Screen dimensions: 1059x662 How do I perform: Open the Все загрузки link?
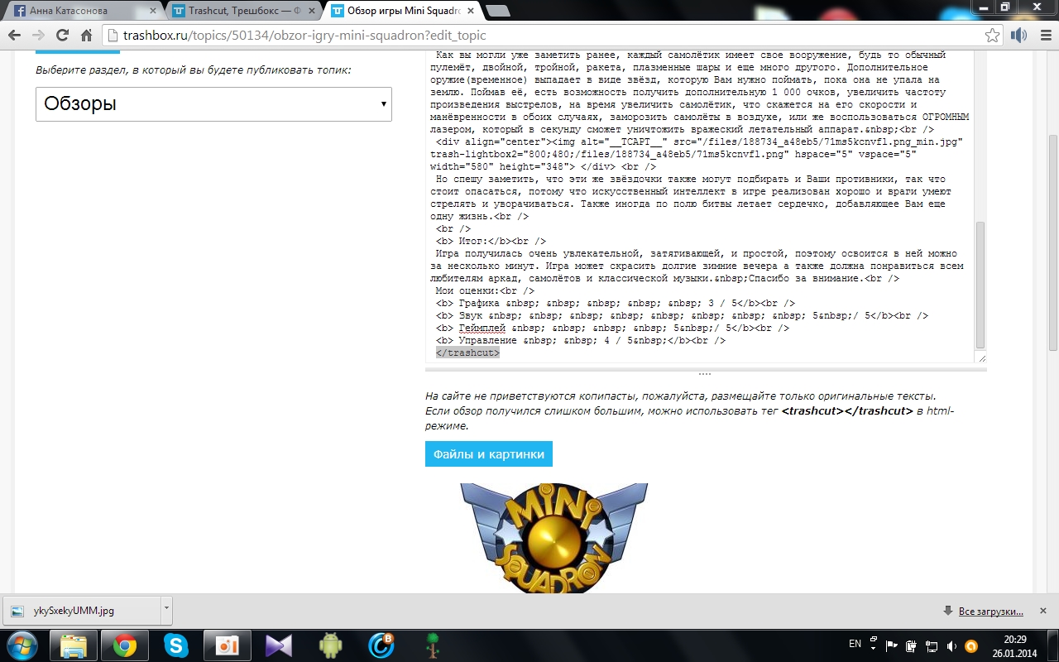tap(990, 612)
